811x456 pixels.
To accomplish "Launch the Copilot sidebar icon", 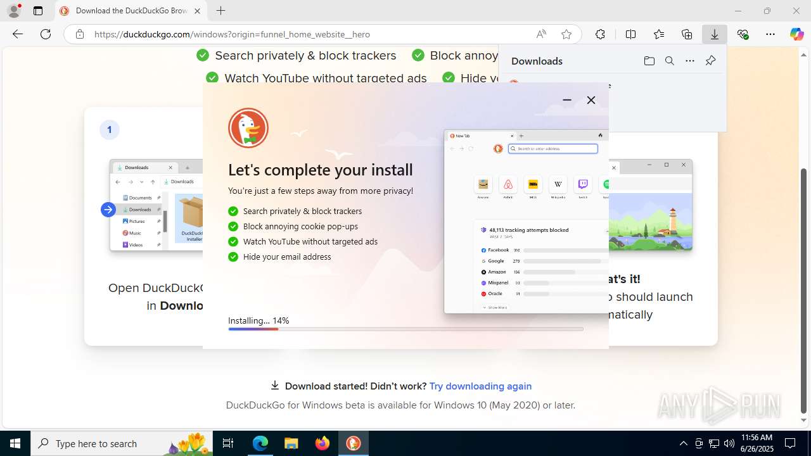I will pyautogui.click(x=796, y=34).
